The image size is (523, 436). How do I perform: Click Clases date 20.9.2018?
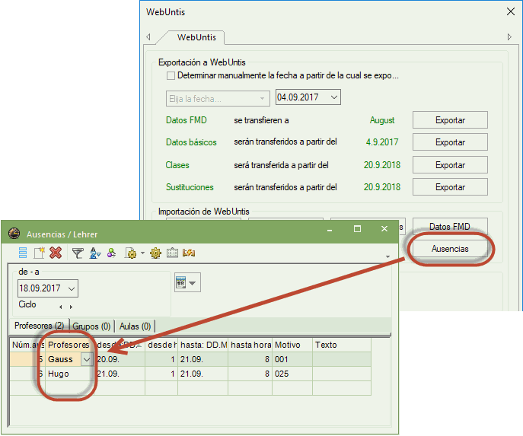pos(382,165)
